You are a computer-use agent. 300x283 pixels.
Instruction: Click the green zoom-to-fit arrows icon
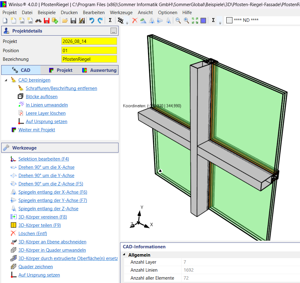pyautogui.click(x=195, y=21)
